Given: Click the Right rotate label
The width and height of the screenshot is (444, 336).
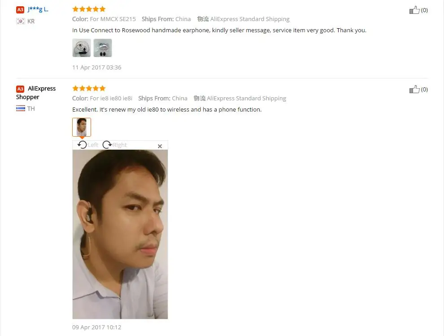Looking at the screenshot, I should pyautogui.click(x=120, y=145).
